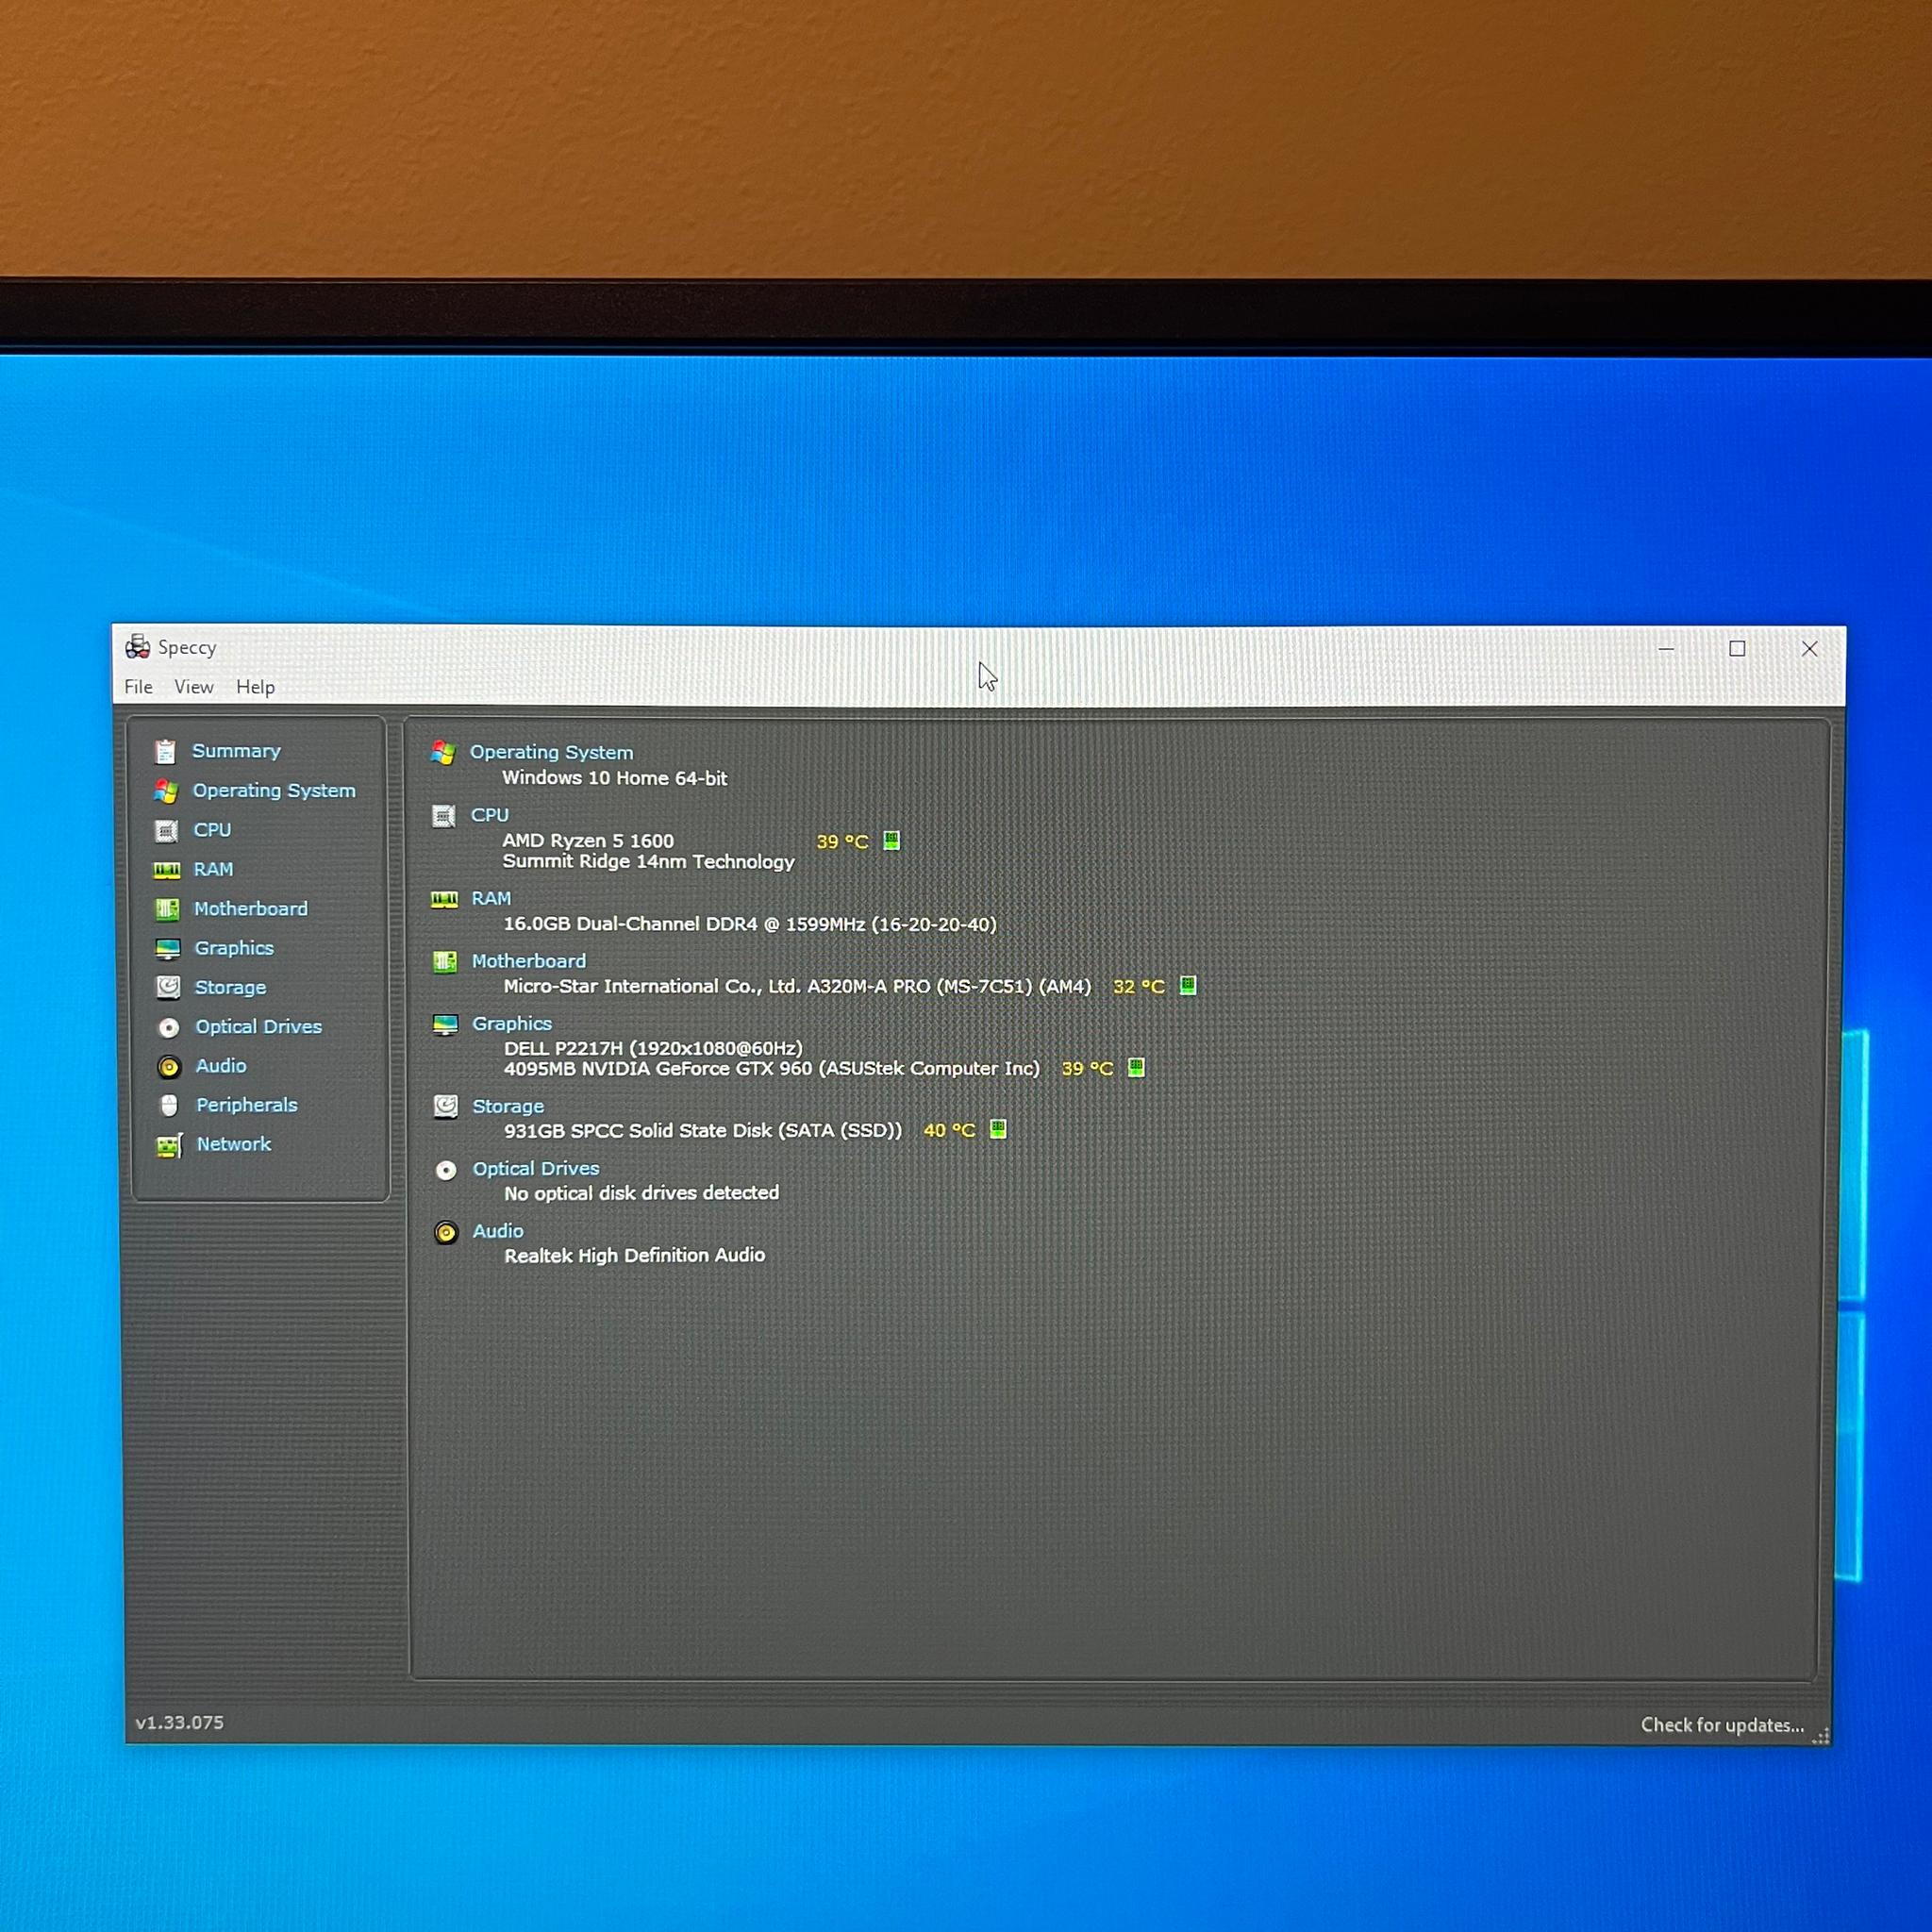
Task: Click the Windows flag icon in summary panel
Action: [x=443, y=752]
